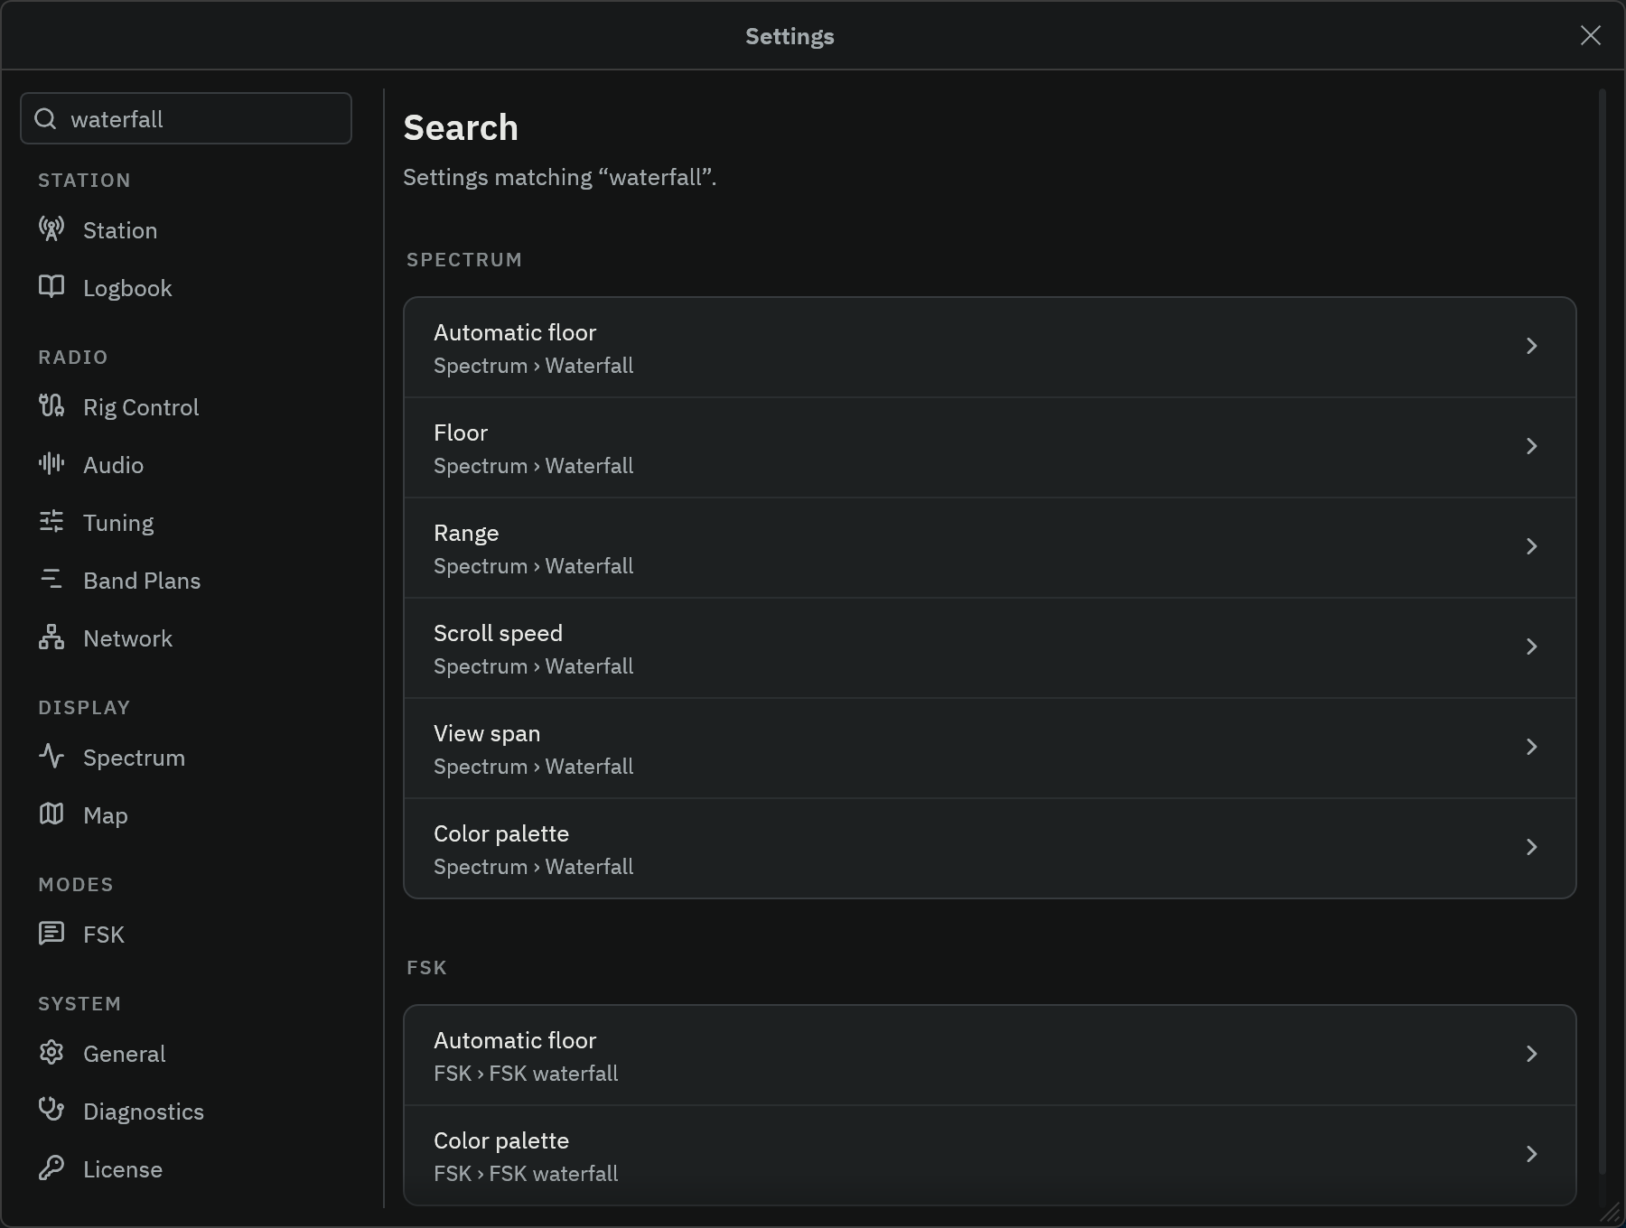Jump to View span waterfall setting
The width and height of the screenshot is (1626, 1228).
990,749
